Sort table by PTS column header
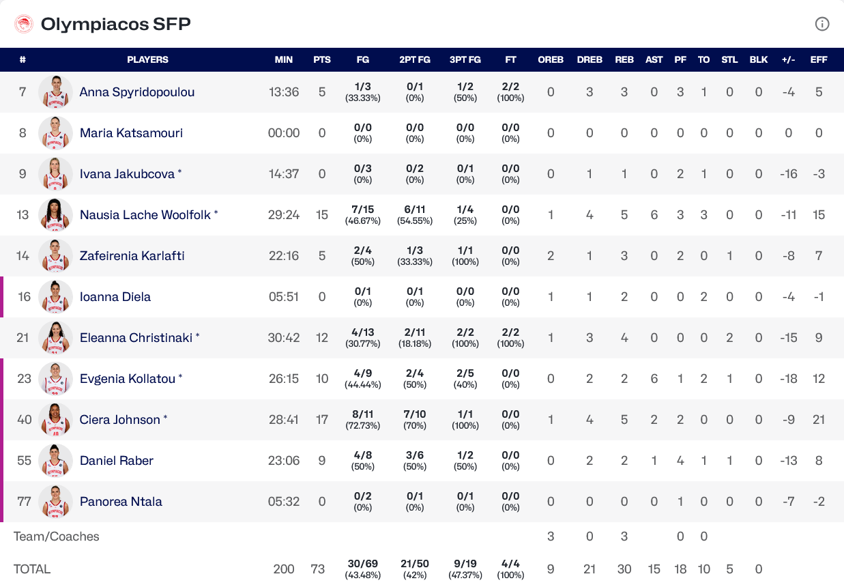 coord(322,60)
